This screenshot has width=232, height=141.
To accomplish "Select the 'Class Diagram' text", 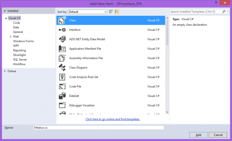I will point(78,67).
